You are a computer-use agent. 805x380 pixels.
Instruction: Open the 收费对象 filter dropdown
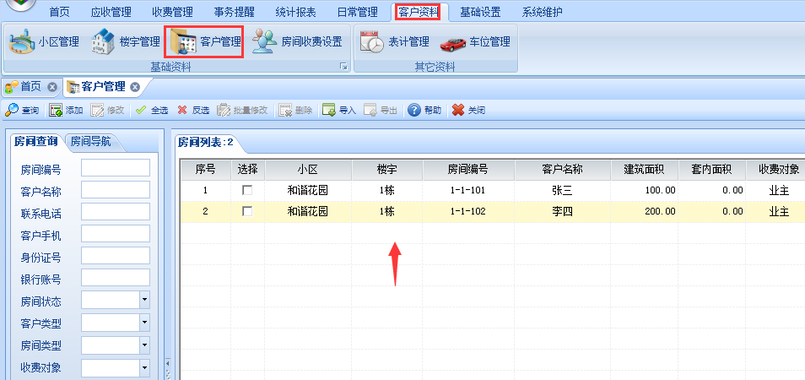click(x=145, y=366)
